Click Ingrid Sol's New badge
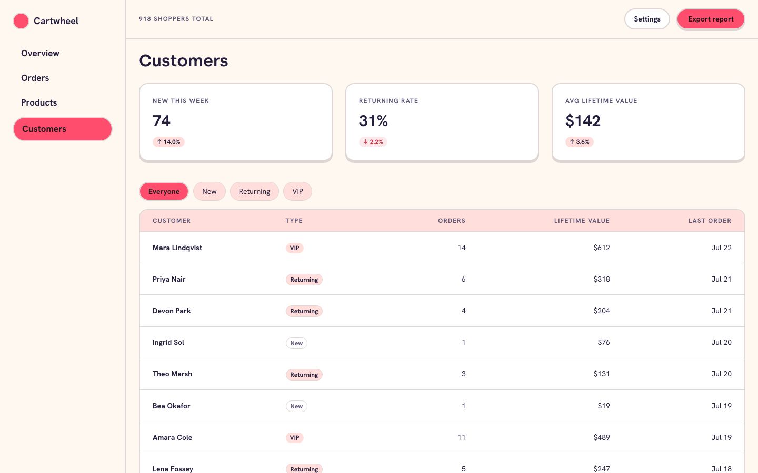Screen dimensions: 758x473 [296, 343]
